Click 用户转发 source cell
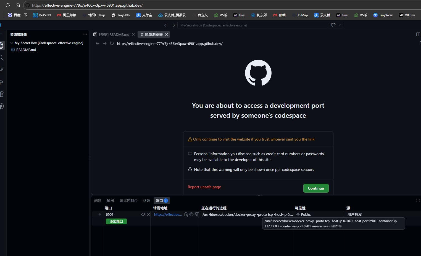This screenshot has height=256, width=421. (x=355, y=214)
